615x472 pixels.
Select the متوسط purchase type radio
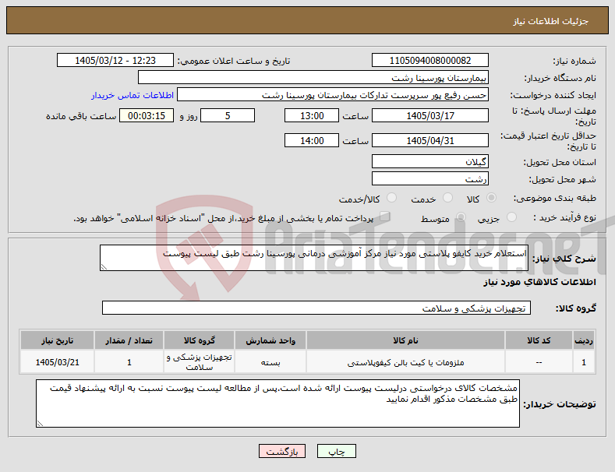pyautogui.click(x=461, y=217)
